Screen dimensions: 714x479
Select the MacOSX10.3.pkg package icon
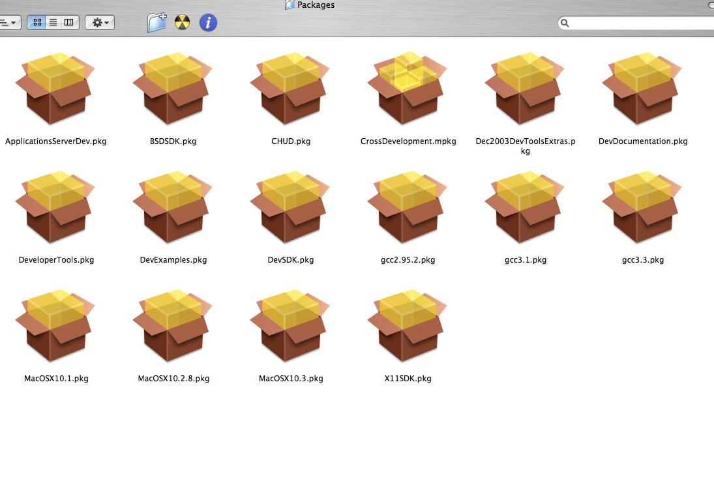[290, 326]
